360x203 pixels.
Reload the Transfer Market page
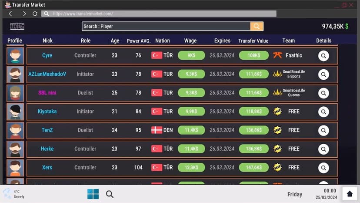[35, 14]
